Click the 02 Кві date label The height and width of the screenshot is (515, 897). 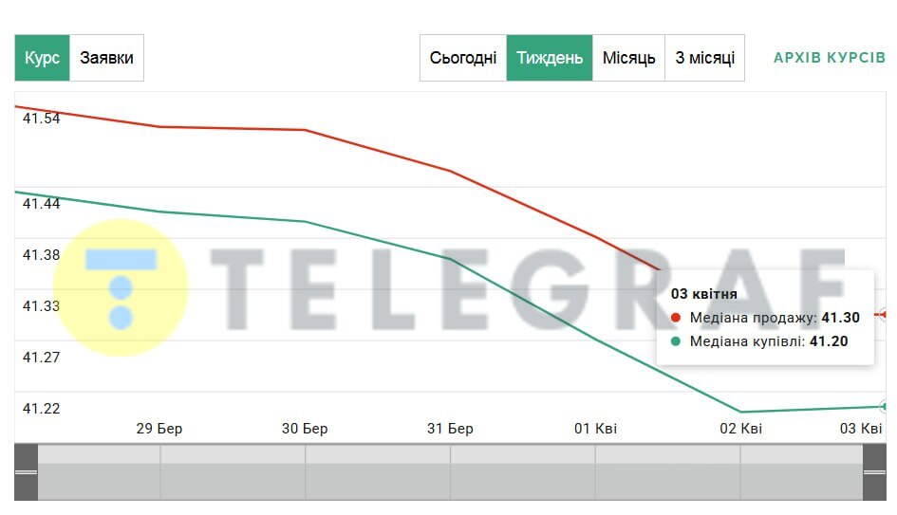(x=740, y=429)
